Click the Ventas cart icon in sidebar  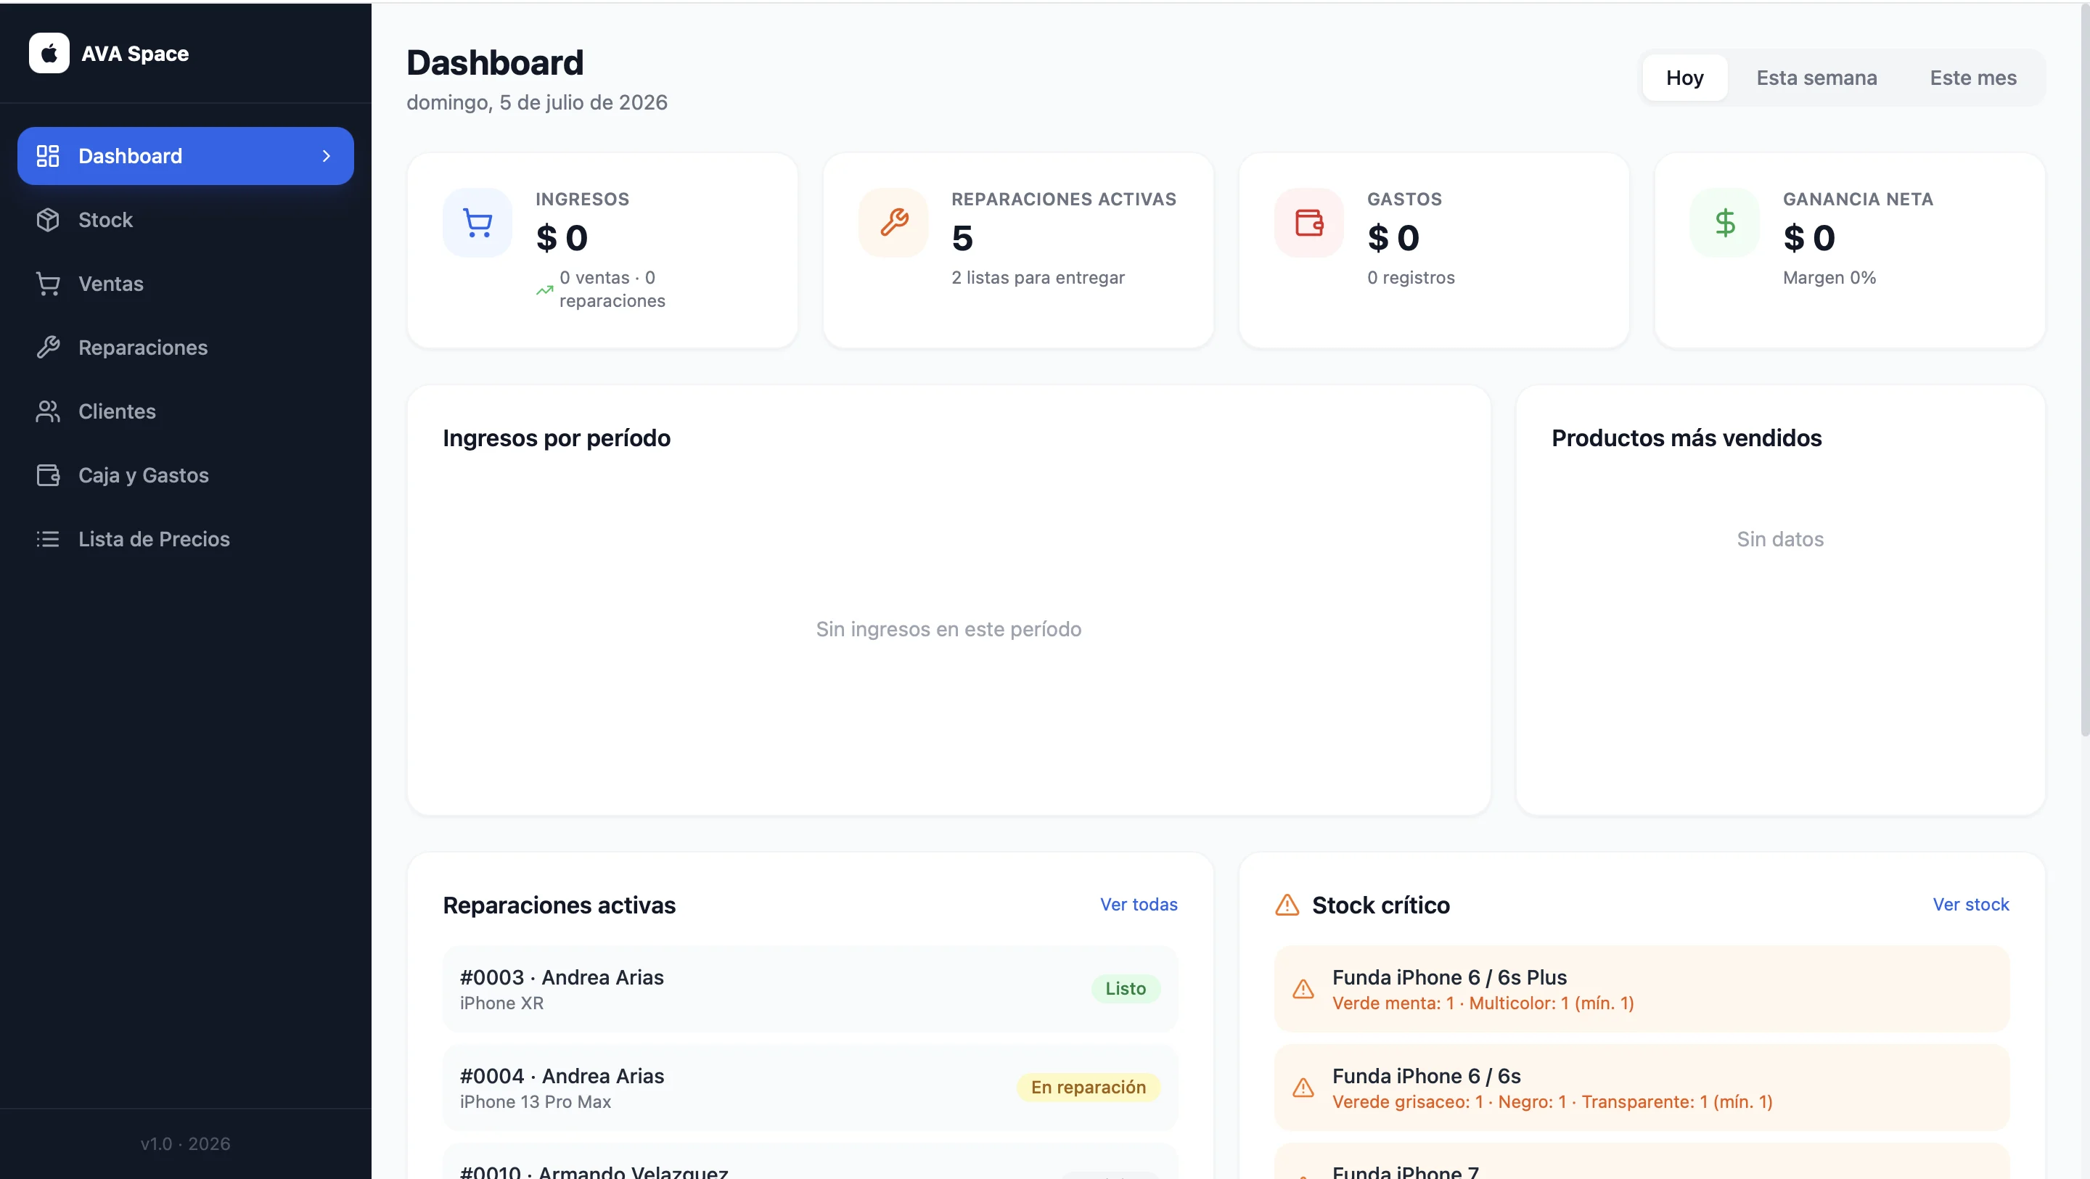pos(48,284)
